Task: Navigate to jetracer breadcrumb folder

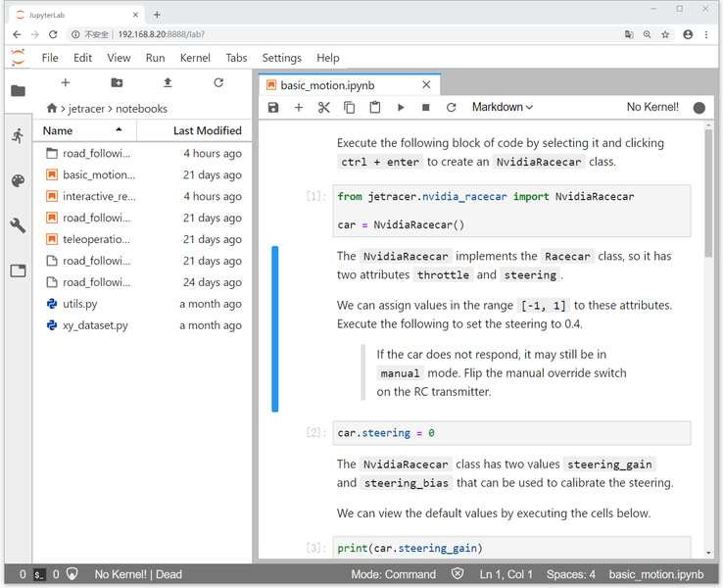Action: tap(86, 109)
